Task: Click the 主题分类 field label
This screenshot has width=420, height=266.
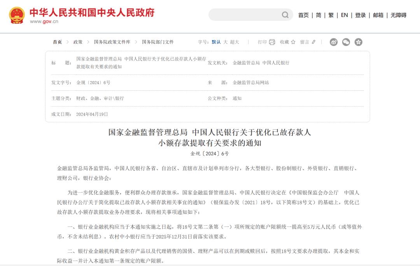Action: click(x=61, y=98)
